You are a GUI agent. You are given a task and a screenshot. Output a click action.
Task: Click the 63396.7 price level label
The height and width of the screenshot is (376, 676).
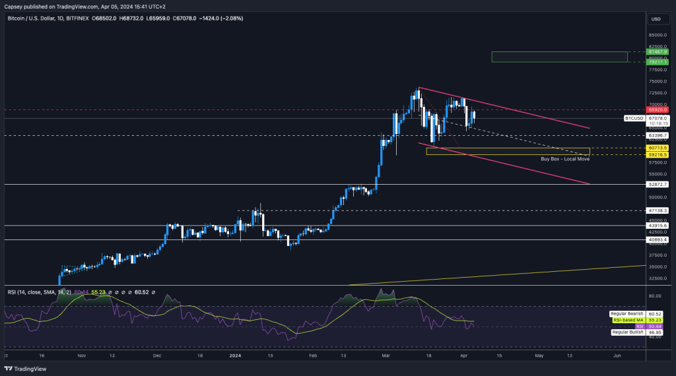click(658, 135)
